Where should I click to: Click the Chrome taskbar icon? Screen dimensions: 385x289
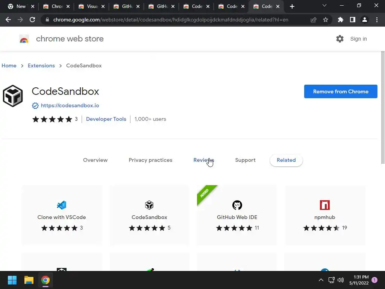point(45,280)
